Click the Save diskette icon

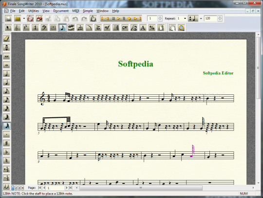30,18
